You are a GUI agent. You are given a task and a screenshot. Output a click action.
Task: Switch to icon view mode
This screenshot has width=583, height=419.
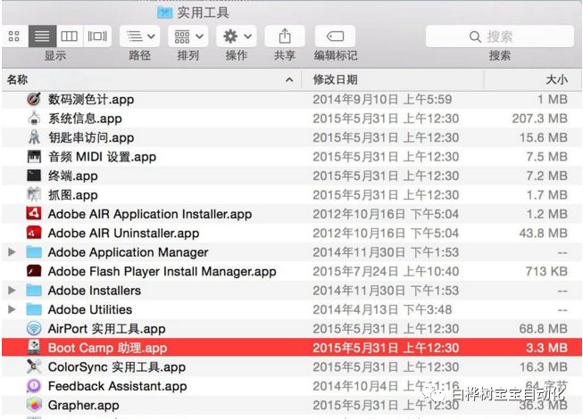(x=14, y=36)
